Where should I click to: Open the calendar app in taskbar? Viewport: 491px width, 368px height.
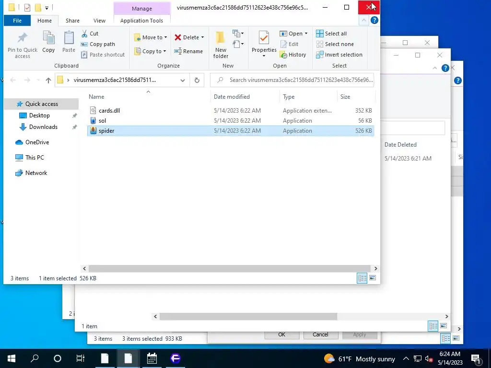[x=152, y=358]
